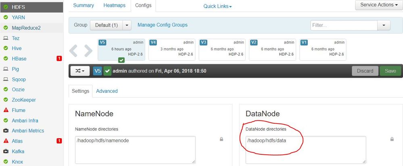Open the Manage Config Groups link
The height and width of the screenshot is (166, 403).
[x=163, y=25]
